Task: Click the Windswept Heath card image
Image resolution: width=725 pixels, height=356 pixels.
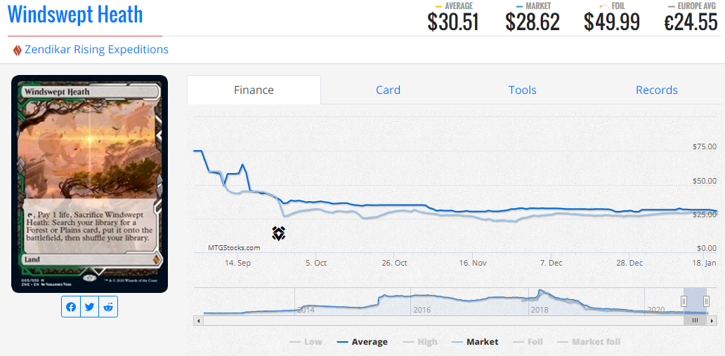Action: (x=90, y=184)
